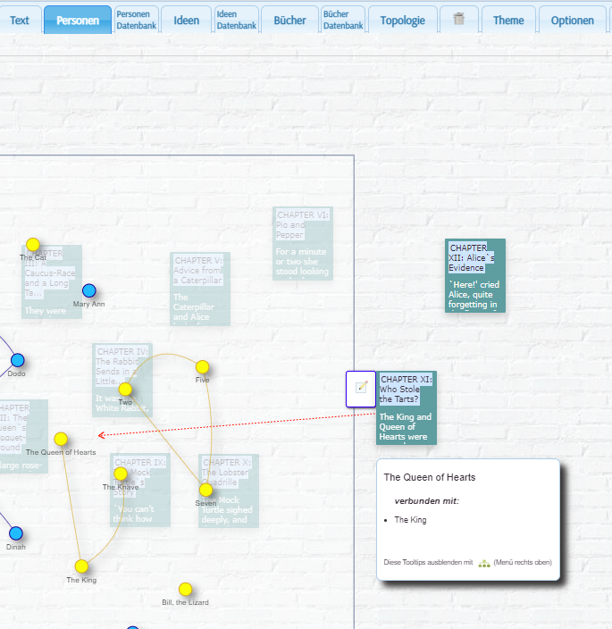Select The Queen of Hearts yellow node

click(x=61, y=439)
